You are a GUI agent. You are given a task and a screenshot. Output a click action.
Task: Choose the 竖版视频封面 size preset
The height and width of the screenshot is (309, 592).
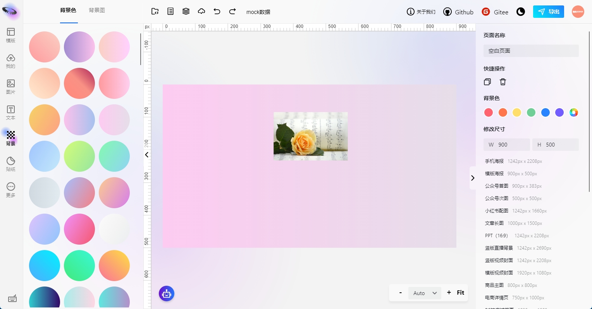click(518, 261)
